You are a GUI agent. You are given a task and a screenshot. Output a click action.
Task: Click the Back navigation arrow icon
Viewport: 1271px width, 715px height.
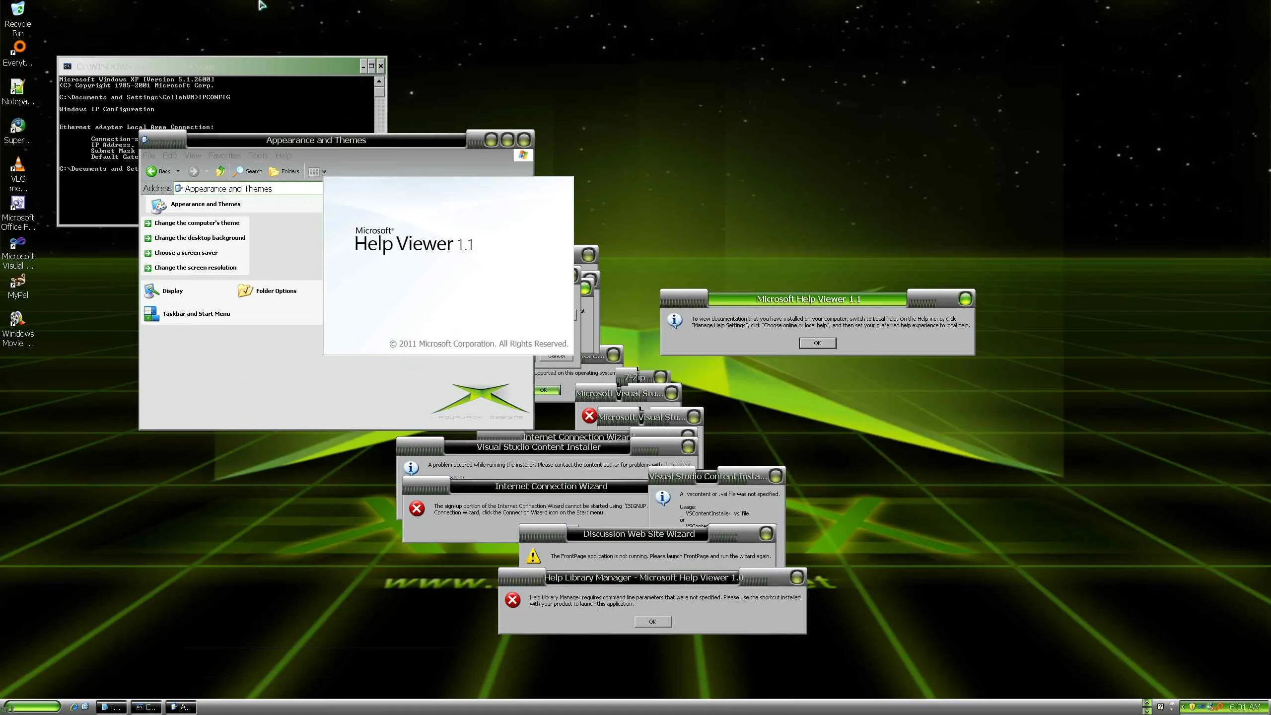click(x=151, y=171)
